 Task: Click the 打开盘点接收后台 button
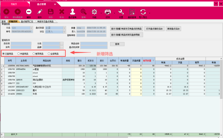point(154,29)
